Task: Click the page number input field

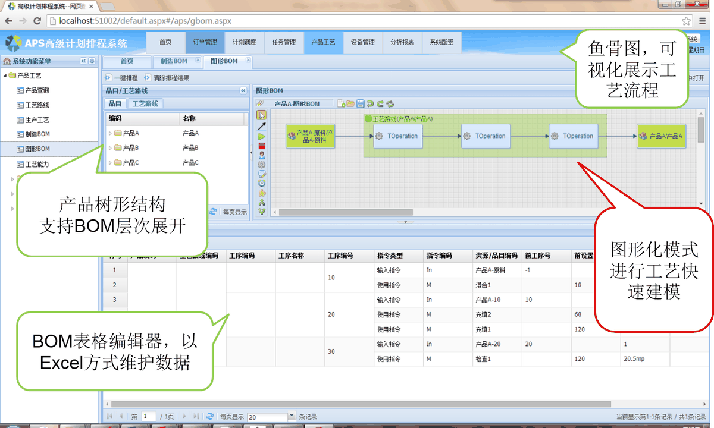Action: (149, 417)
